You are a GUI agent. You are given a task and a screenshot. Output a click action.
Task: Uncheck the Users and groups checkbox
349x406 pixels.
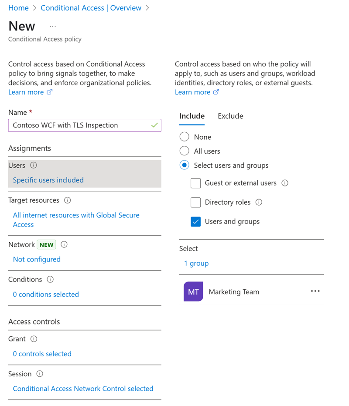[196, 221]
